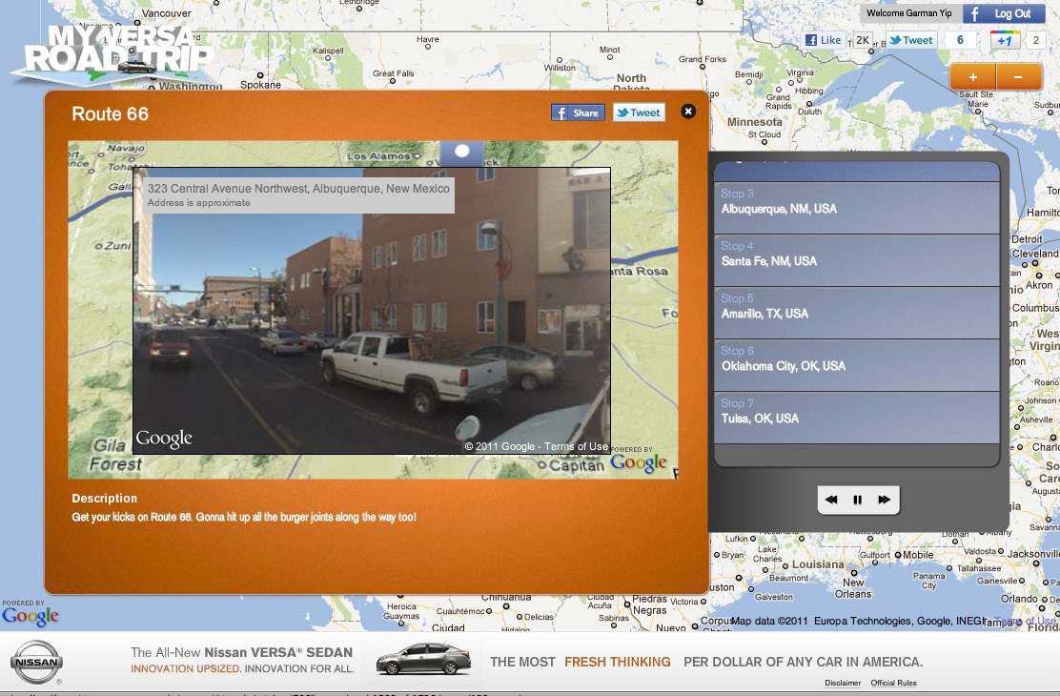Close the Route 66 panel

(688, 112)
